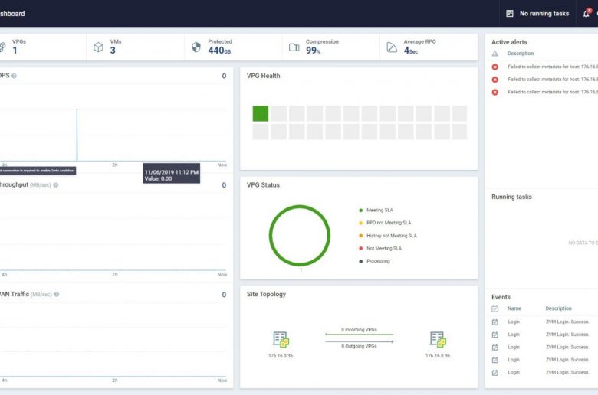Screen dimensions: 598x395
Task: Click the Throughput help info icon
Action: (56, 185)
